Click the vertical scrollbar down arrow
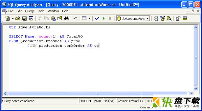202x111 pixels. [x=196, y=89]
